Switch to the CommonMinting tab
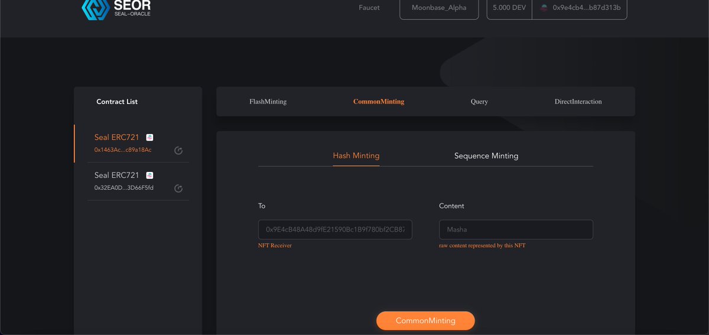 [379, 102]
